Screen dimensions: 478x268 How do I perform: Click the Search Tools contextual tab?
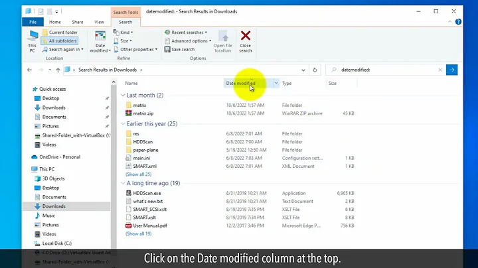click(125, 12)
